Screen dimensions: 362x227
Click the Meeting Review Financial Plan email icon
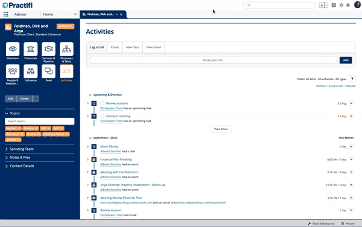coord(94,197)
